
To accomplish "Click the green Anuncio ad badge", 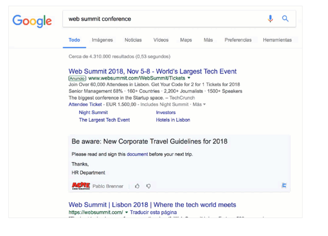I will click(77, 78).
